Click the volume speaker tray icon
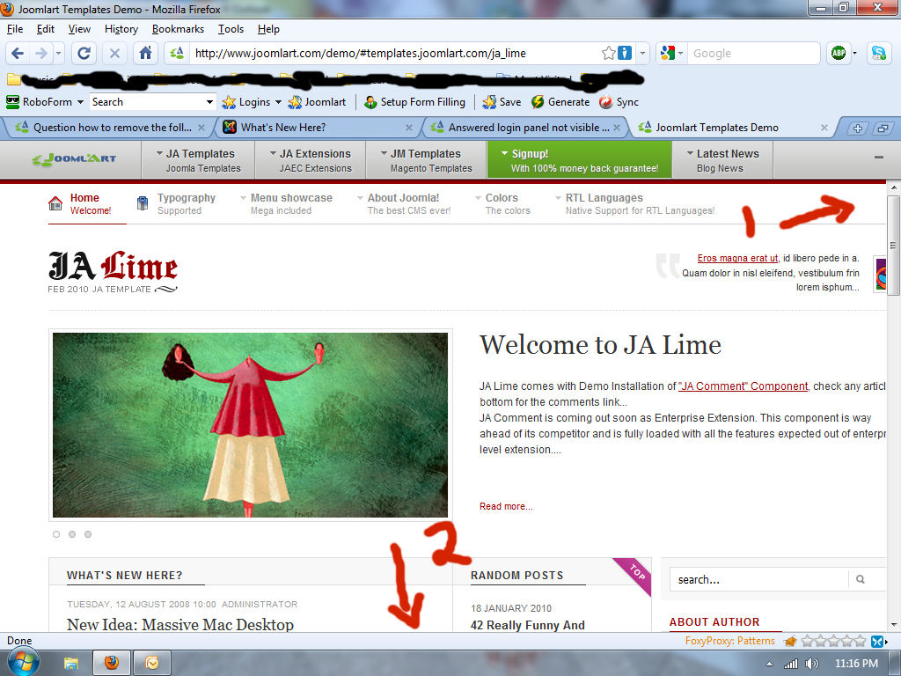The image size is (901, 676). coord(812,664)
